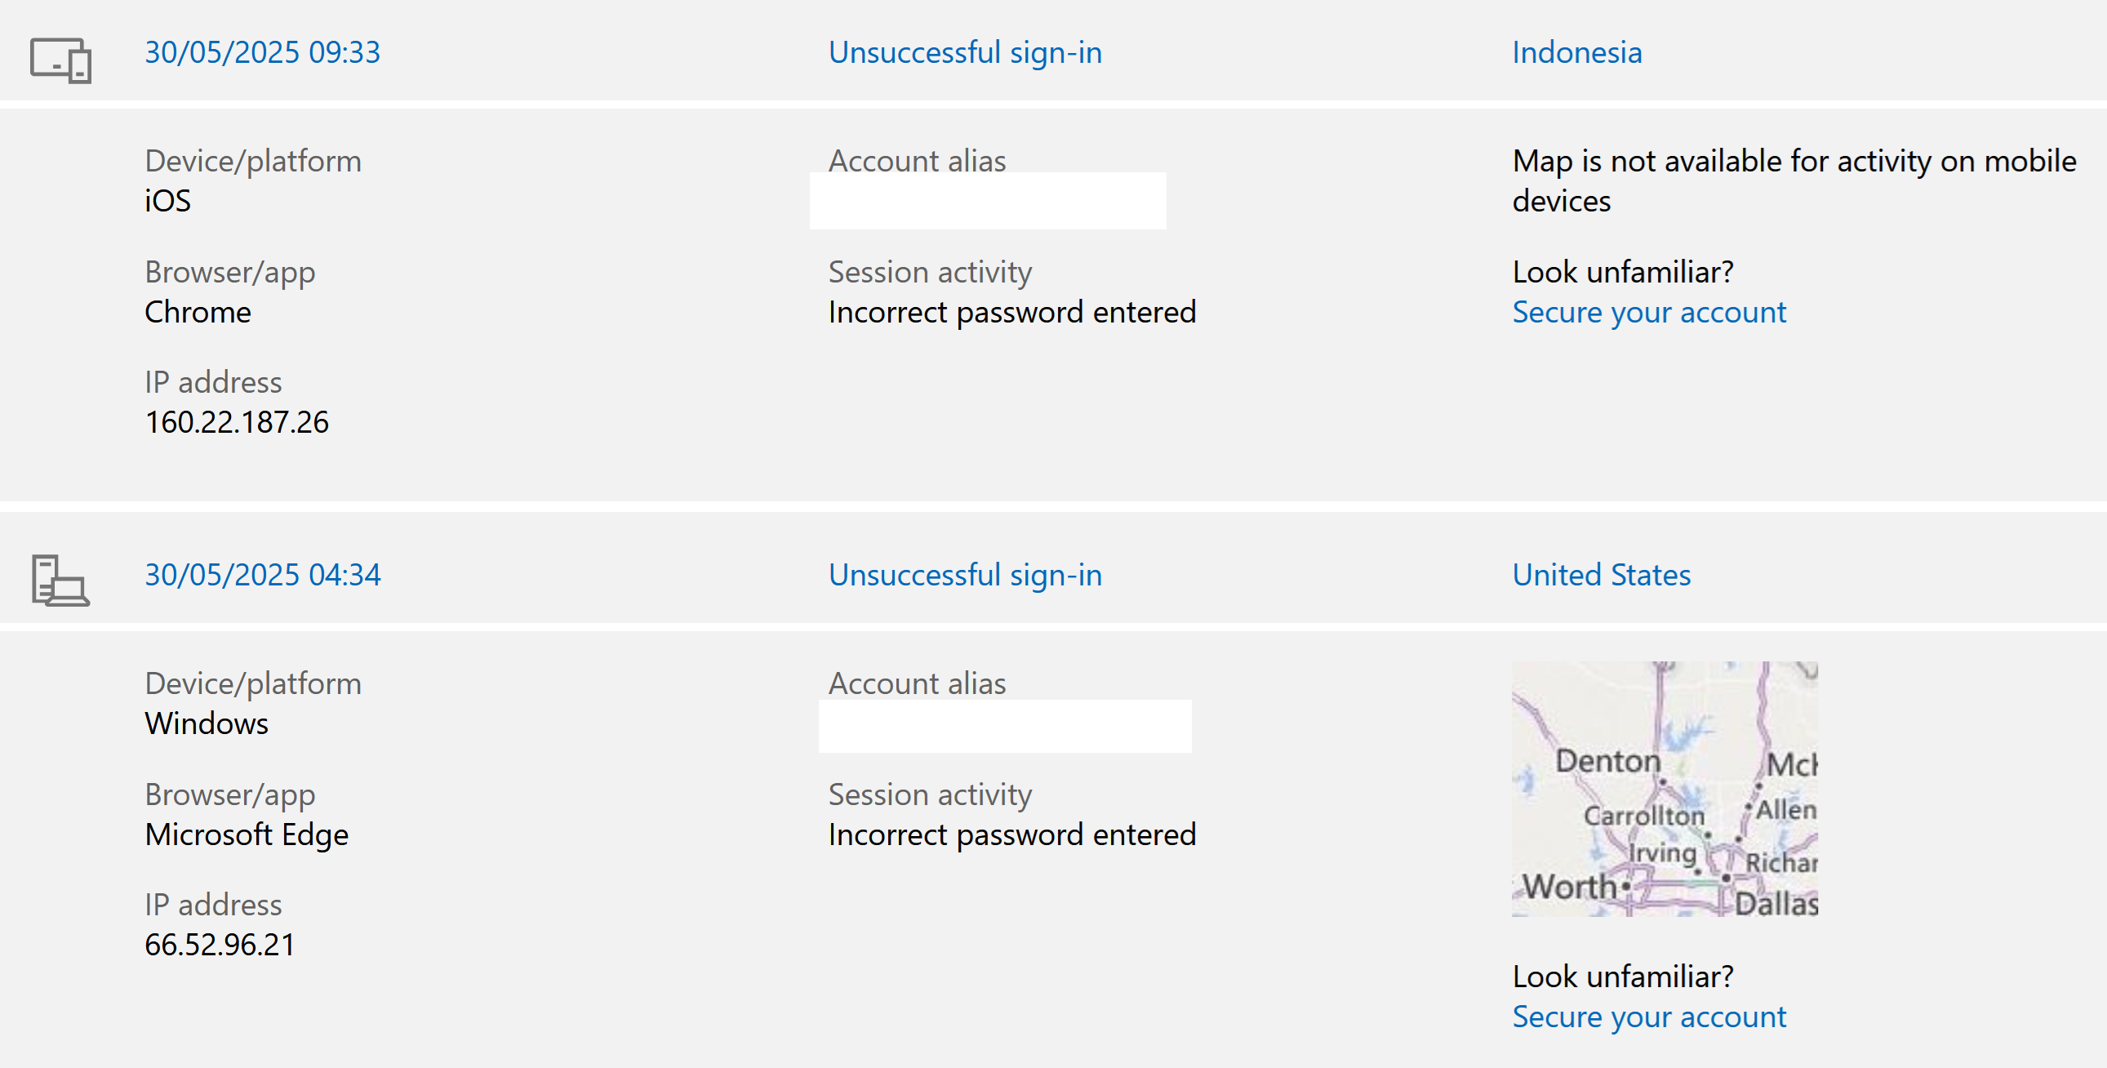Click the IP address 160.22.187.26

click(237, 422)
